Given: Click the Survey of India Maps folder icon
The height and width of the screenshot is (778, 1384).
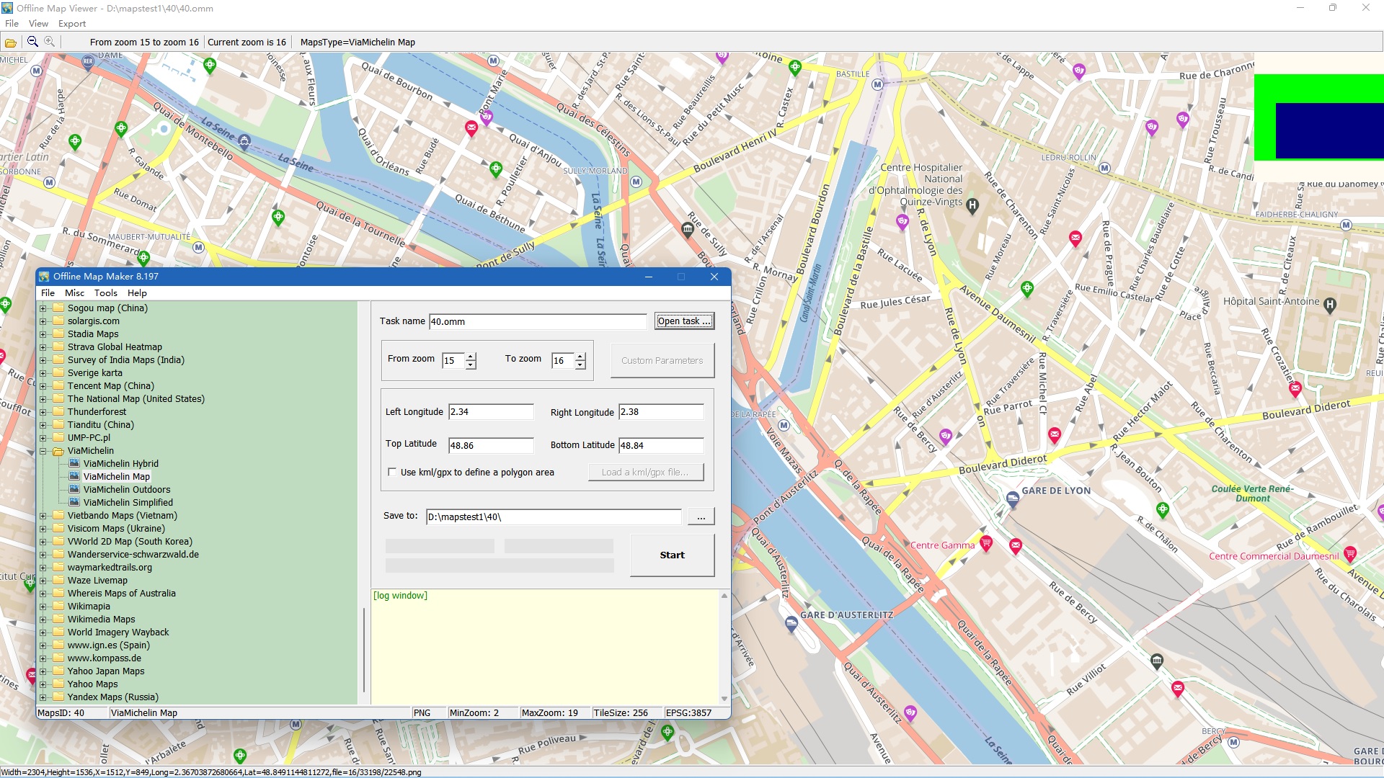Looking at the screenshot, I should [58, 360].
